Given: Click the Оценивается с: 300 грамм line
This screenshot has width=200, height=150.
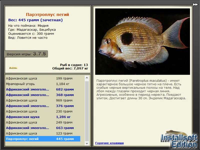Looking at the screenshot, I should [x=31, y=34].
